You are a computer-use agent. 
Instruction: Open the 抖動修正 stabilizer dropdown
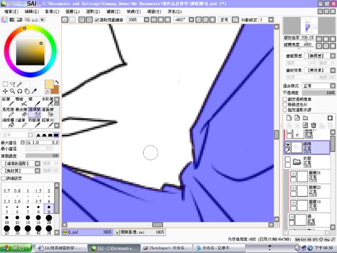click(271, 20)
